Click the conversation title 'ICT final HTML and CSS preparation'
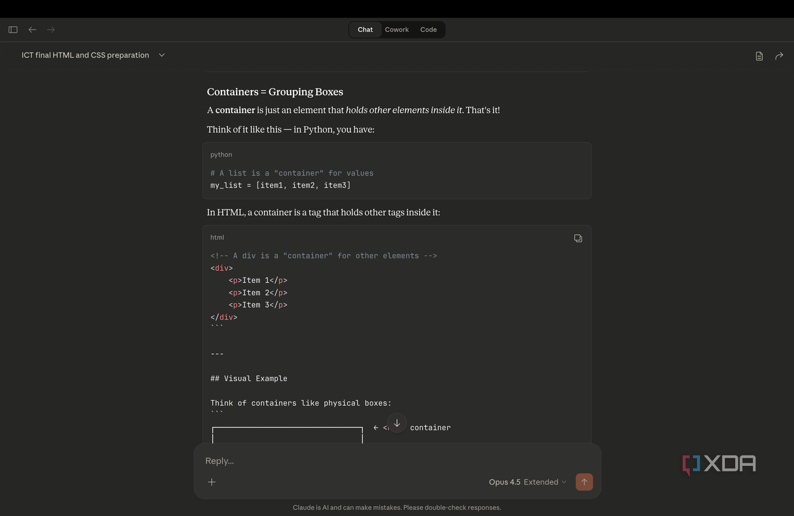 point(85,55)
